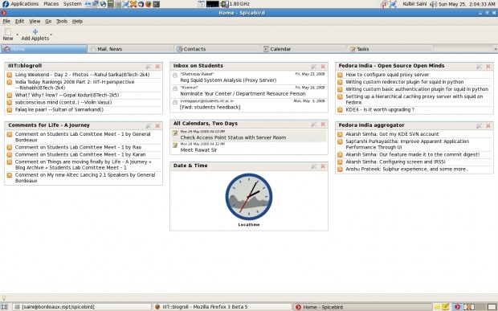Click mail icon beside 'Reg Squid System Analysis'
This screenshot has width=498, height=311.
pyautogui.click(x=175, y=76)
